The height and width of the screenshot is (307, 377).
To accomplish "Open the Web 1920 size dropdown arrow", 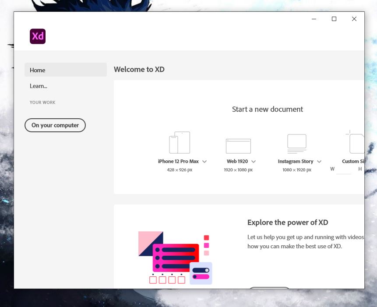I will (254, 162).
